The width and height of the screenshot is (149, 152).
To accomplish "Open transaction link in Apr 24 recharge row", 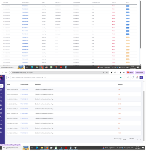I will click(x=24, y=89).
